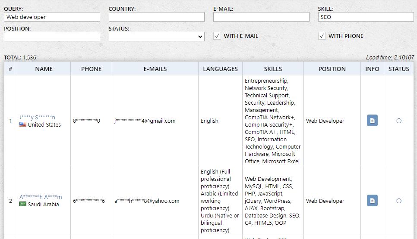Click into the COUNTRY input field

coord(156,17)
